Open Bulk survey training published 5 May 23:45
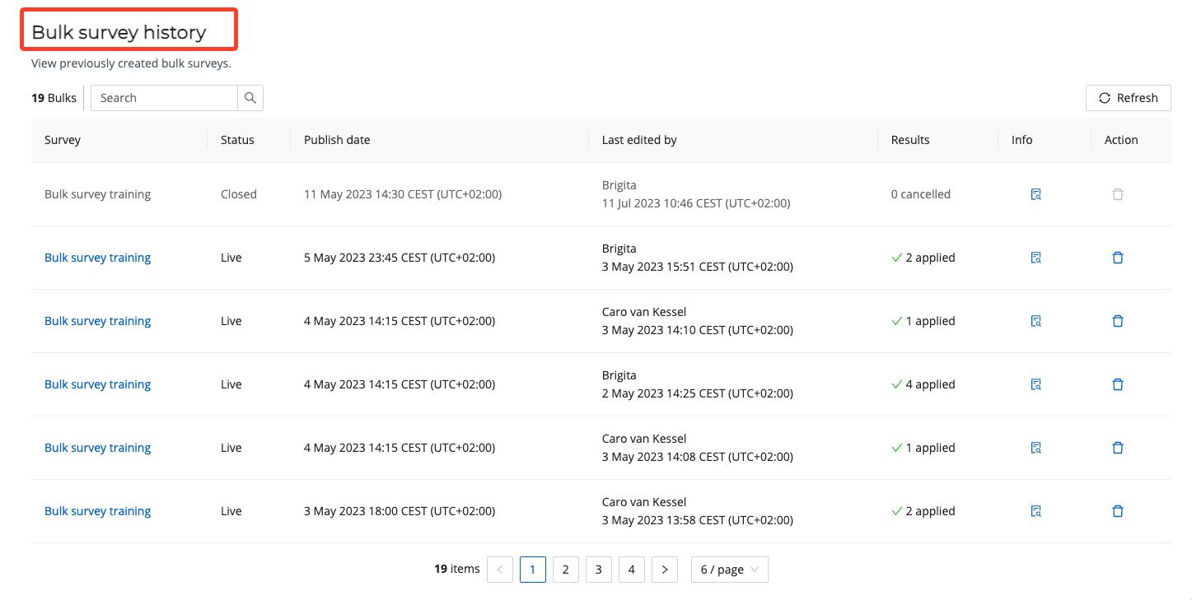The width and height of the screenshot is (1192, 600). coord(97,258)
